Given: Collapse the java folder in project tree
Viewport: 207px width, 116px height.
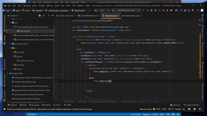Looking at the screenshot, I should [x=10, y=23].
